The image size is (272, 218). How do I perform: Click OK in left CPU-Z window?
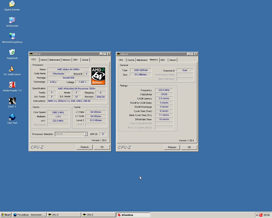tap(102, 147)
